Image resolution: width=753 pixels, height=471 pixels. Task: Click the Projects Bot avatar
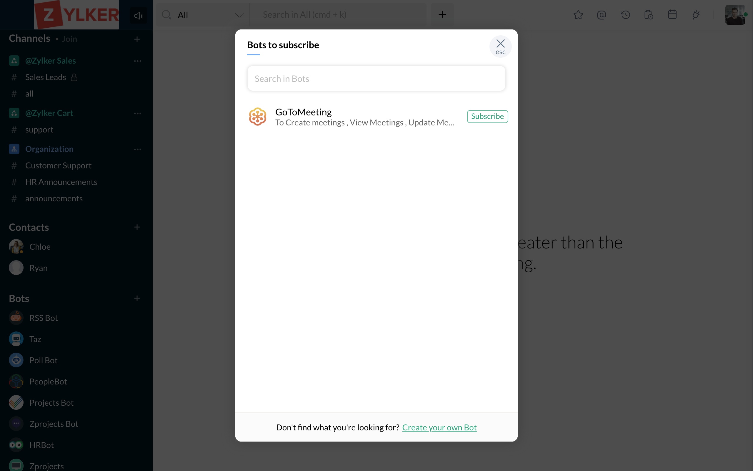[16, 402]
